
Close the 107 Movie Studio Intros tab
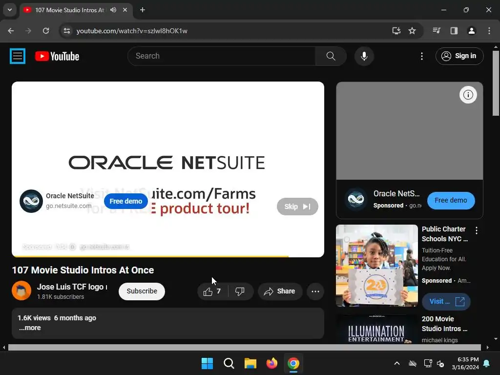pyautogui.click(x=125, y=10)
